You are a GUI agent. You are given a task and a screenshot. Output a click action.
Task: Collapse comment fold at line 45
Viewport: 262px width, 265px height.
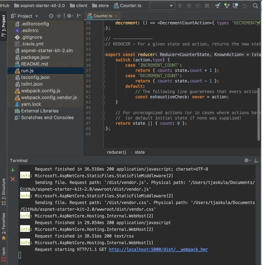(103, 113)
